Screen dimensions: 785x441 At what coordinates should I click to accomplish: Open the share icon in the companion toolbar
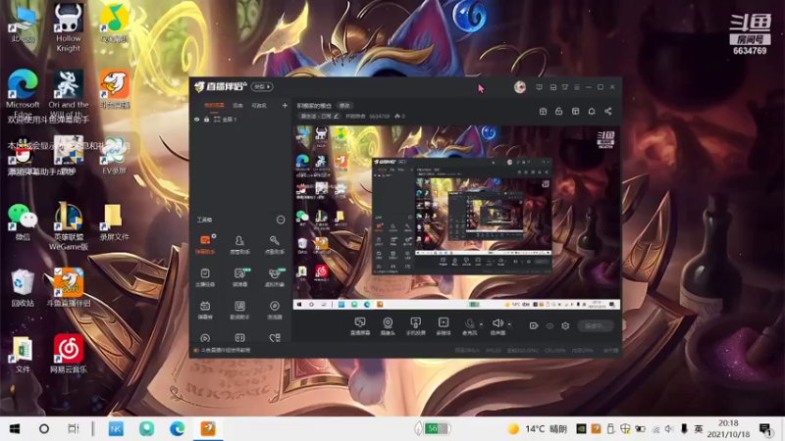click(607, 111)
